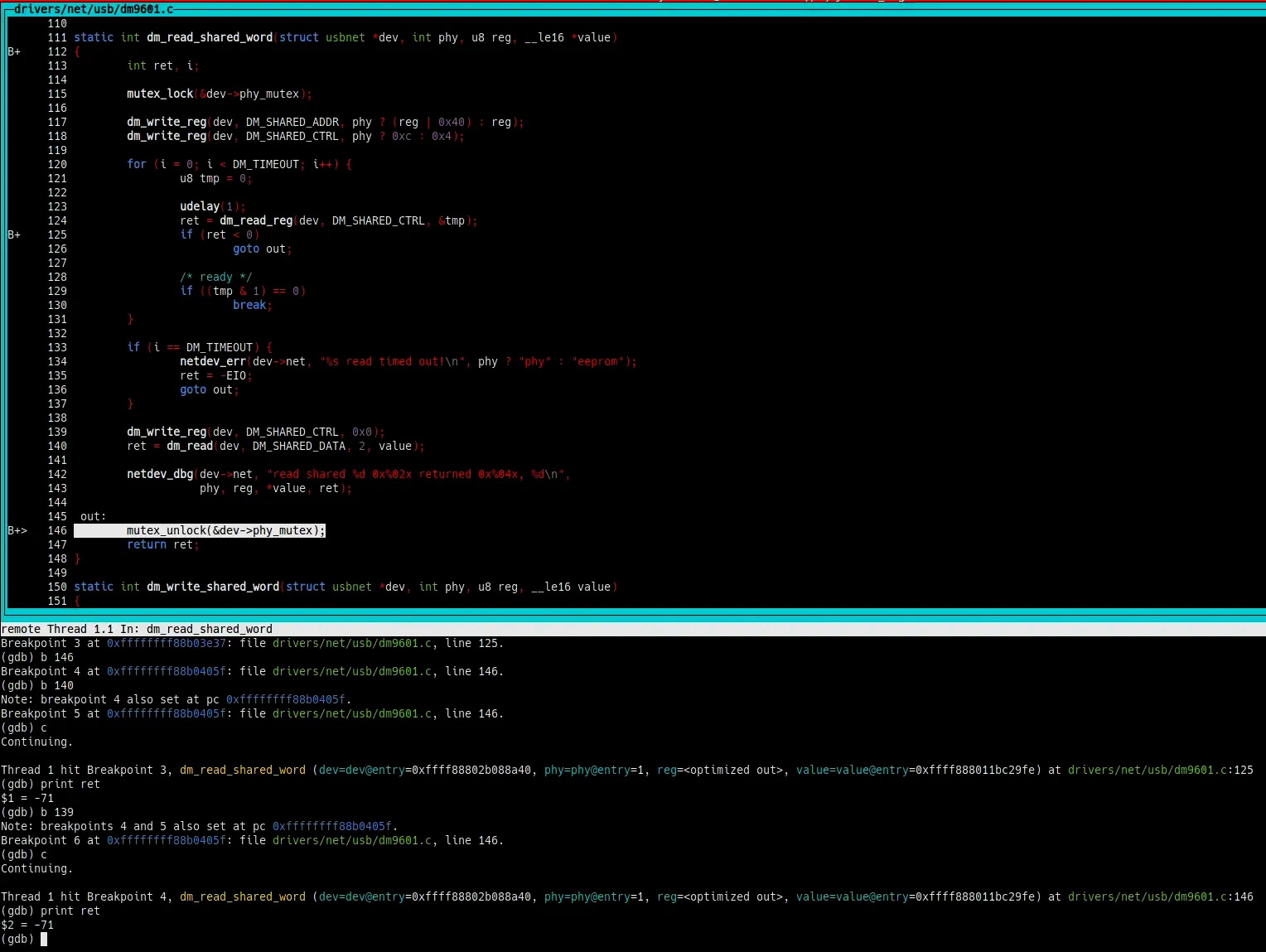
Task: Click DM_SHARED_CTRL on line 118
Action: (292, 136)
